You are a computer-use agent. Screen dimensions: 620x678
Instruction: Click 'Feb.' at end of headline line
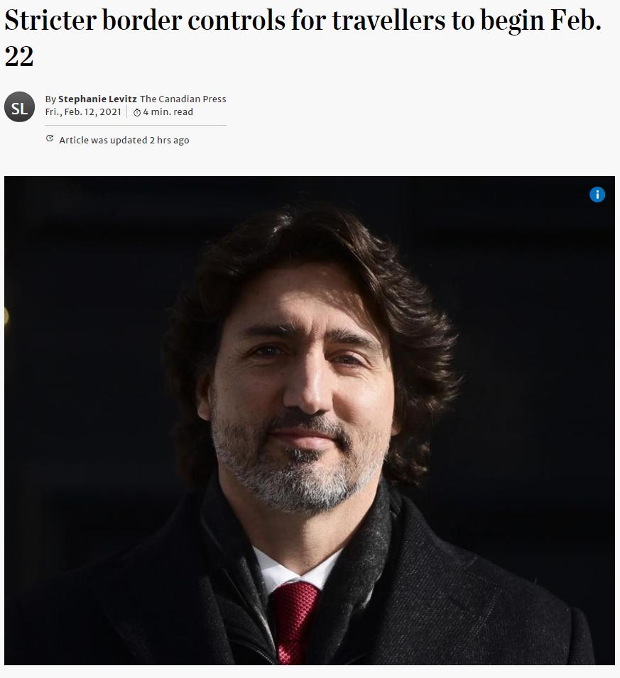coord(575,20)
